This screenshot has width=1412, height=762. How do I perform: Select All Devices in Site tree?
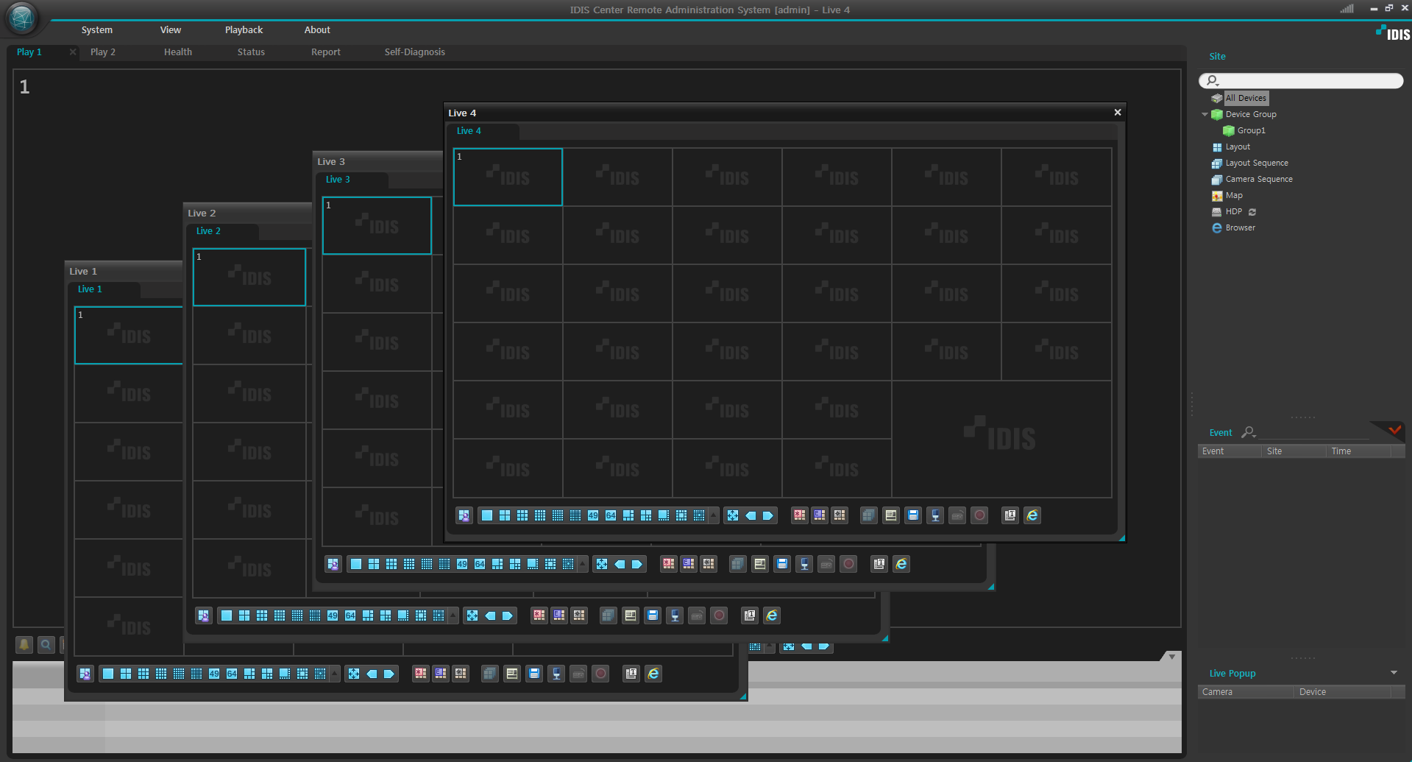point(1246,98)
